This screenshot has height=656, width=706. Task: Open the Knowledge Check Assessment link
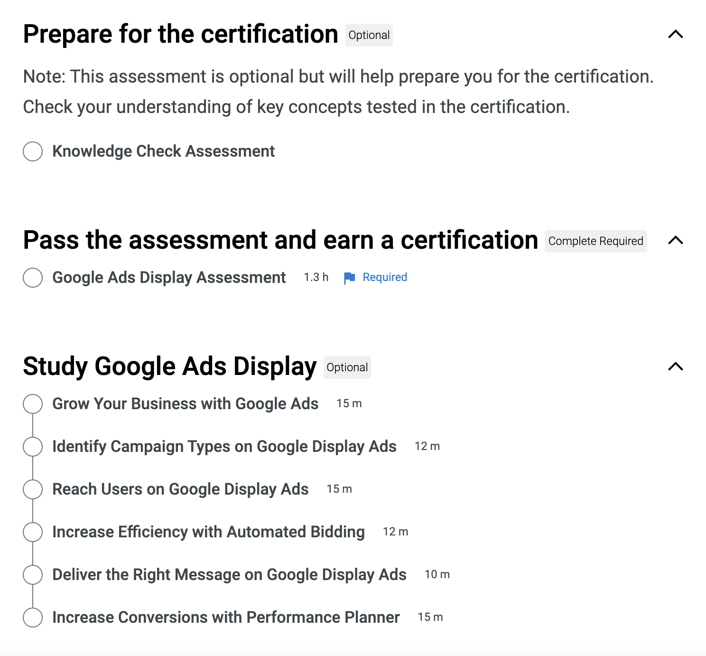click(x=163, y=151)
